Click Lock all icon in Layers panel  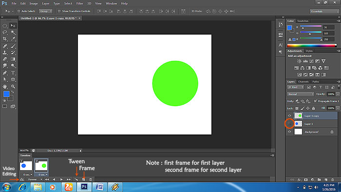(x=313, y=108)
